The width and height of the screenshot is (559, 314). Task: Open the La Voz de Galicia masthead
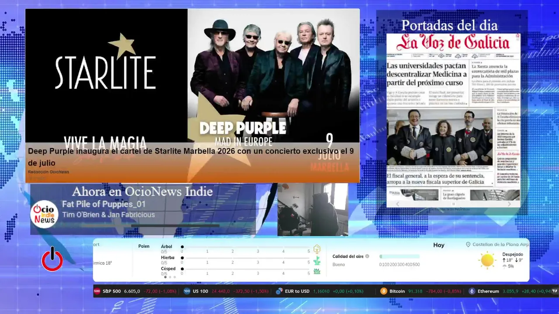point(453,43)
